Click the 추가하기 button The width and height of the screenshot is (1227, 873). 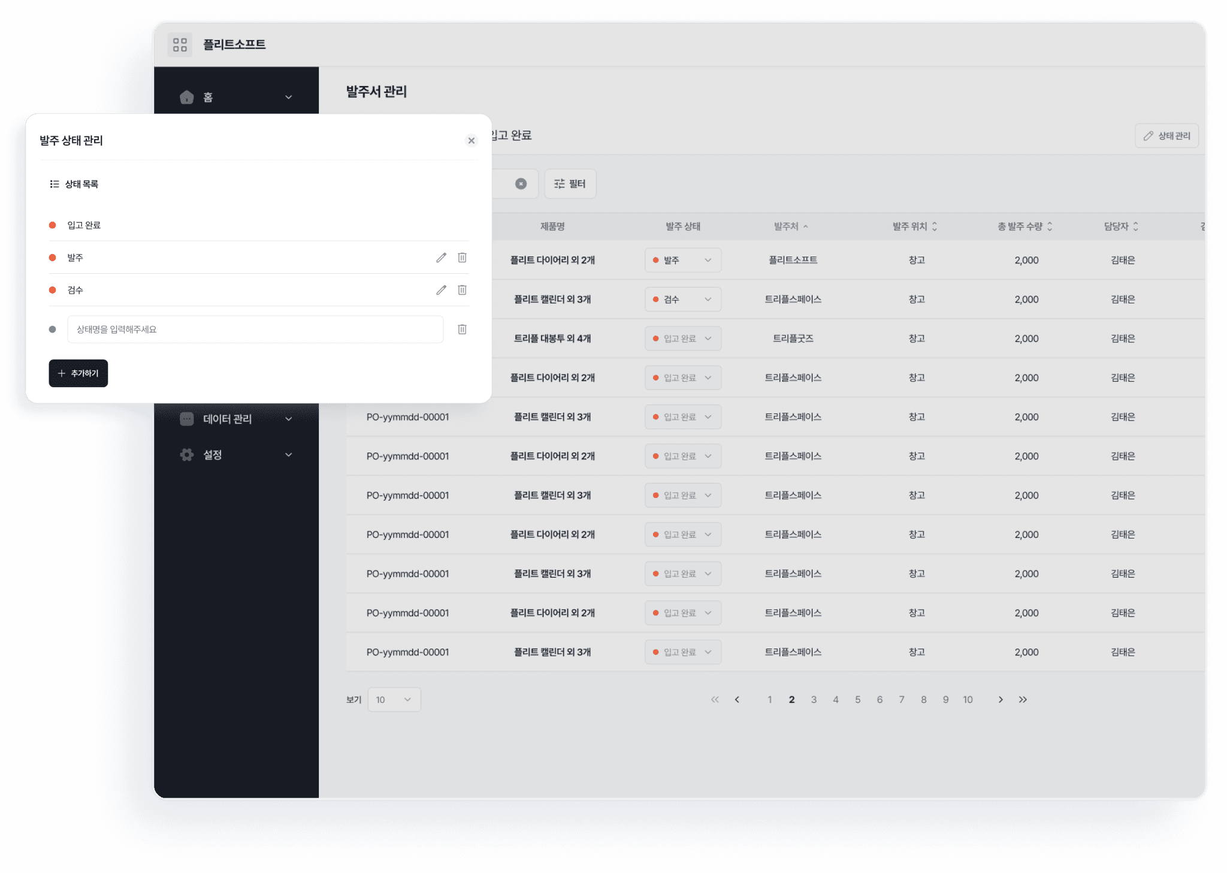click(78, 373)
